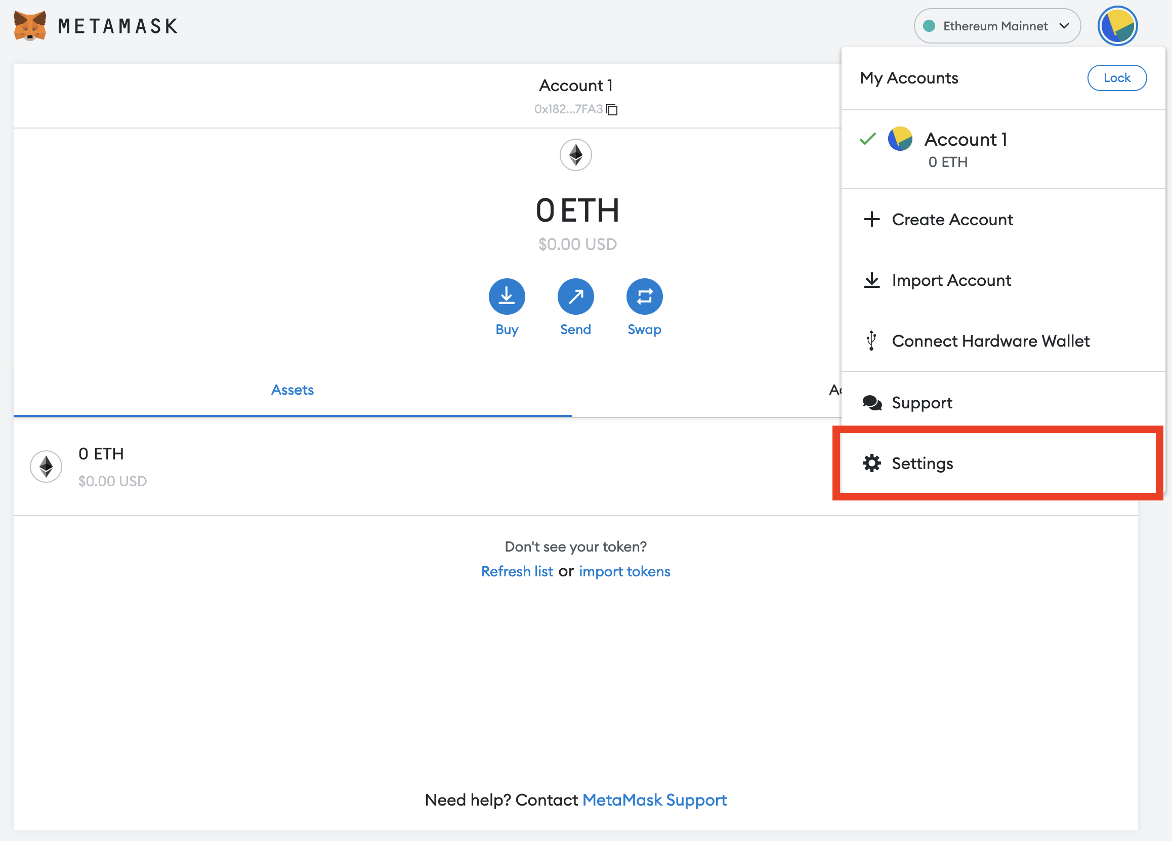1172x841 pixels.
Task: Select Import Account in the menu
Action: click(x=1003, y=280)
